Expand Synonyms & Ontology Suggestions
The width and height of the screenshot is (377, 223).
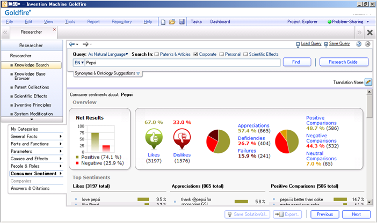107,73
